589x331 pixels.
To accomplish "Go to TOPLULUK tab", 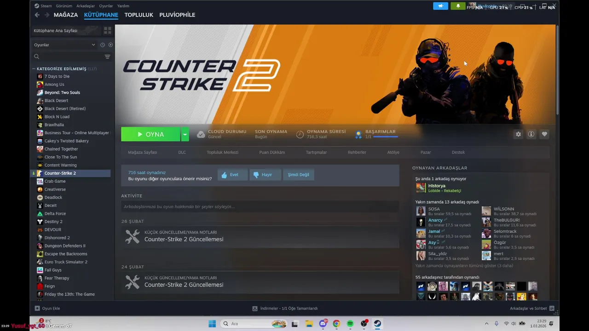I will [139, 15].
